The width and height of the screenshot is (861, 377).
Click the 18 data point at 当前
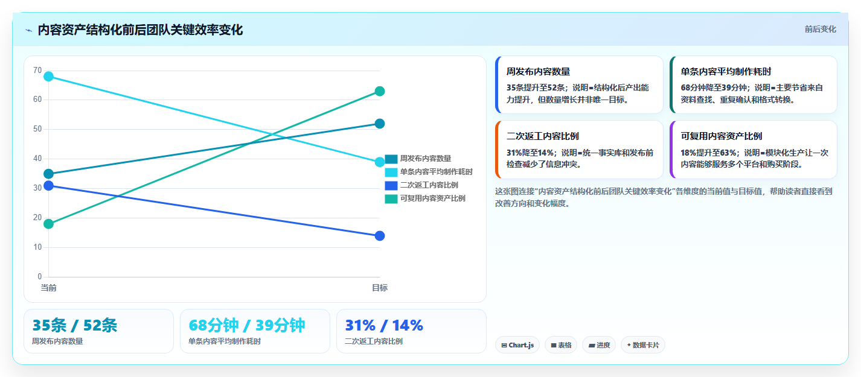48,224
